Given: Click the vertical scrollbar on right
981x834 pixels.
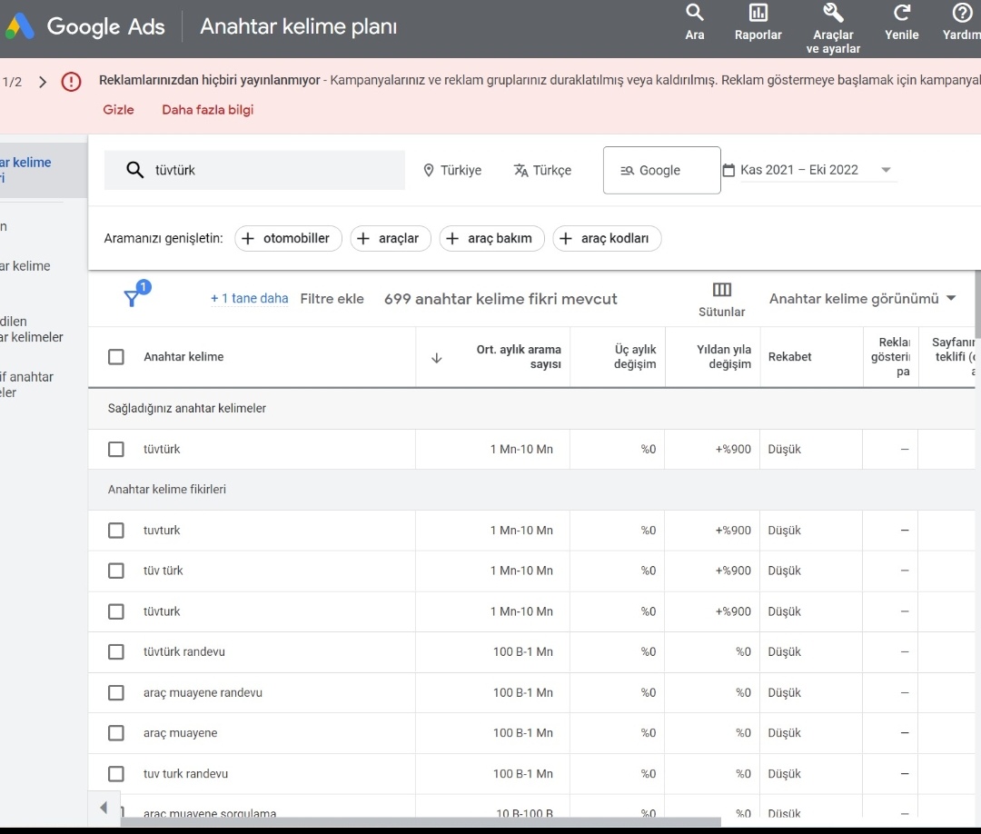Looking at the screenshot, I should [978, 304].
